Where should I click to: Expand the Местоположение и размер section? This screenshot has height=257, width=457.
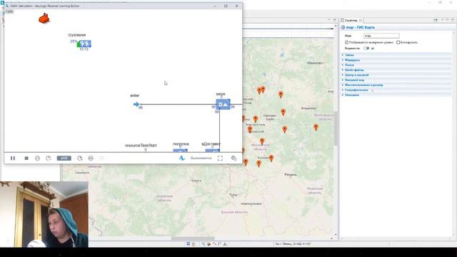396,85
